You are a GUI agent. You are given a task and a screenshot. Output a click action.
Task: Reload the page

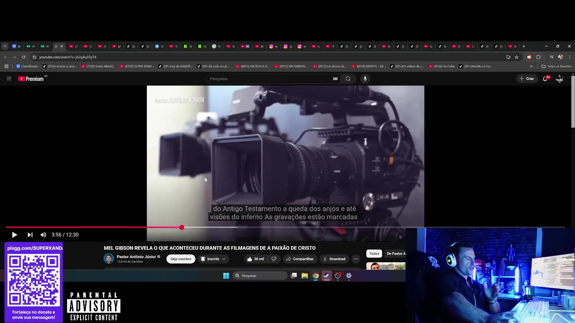[x=23, y=57]
